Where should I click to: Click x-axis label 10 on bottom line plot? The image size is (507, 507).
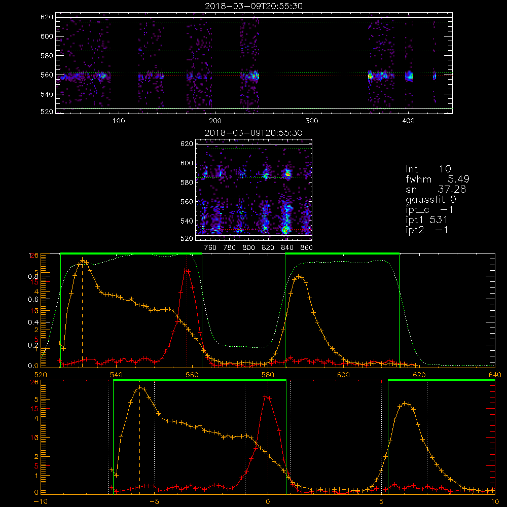[x=495, y=501]
